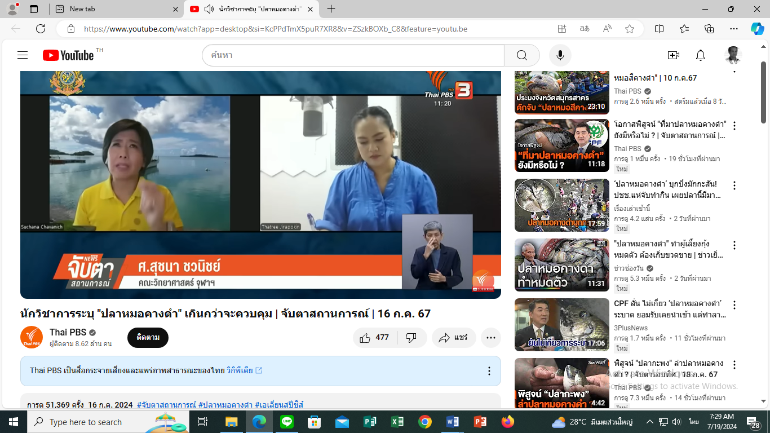Image resolution: width=770 pixels, height=433 pixels.
Task: Open the recommended video thumbnail lasting 4:42
Action: tap(562, 383)
